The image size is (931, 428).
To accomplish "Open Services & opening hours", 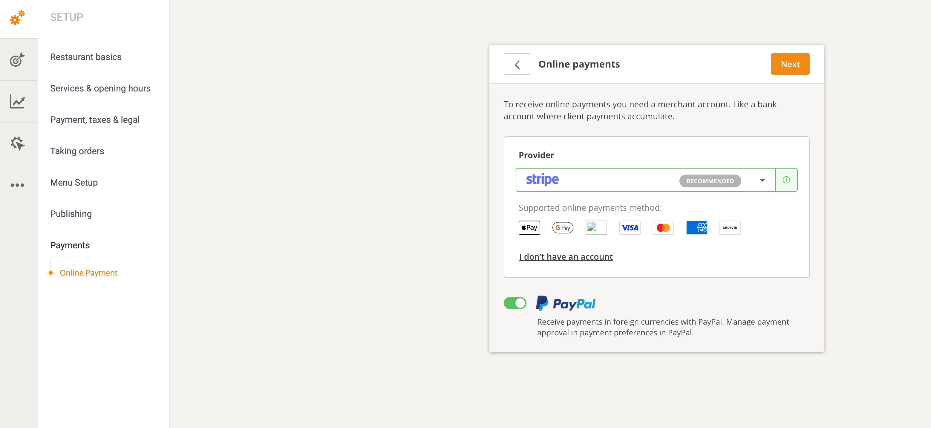I will click(100, 88).
